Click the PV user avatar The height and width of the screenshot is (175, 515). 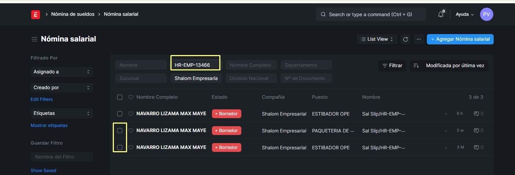point(486,14)
